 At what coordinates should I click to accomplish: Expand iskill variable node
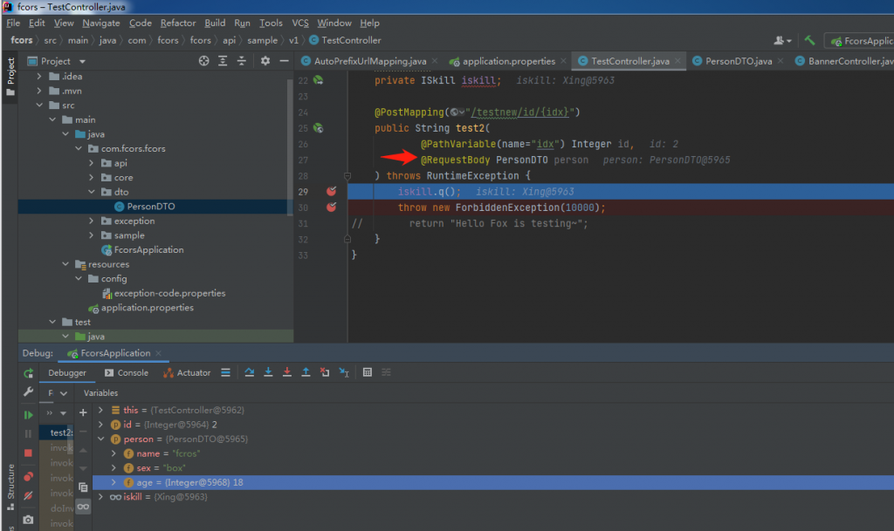pyautogui.click(x=101, y=497)
